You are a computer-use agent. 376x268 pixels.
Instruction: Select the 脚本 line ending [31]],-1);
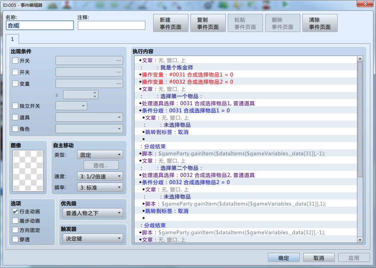pyautogui.click(x=246, y=154)
